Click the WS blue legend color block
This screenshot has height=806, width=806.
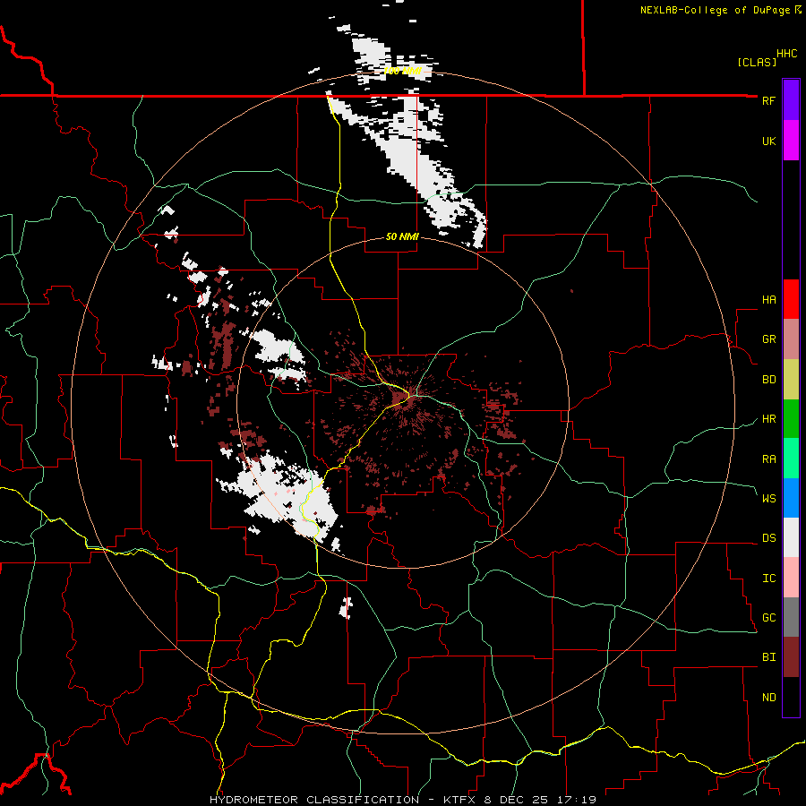click(x=791, y=498)
